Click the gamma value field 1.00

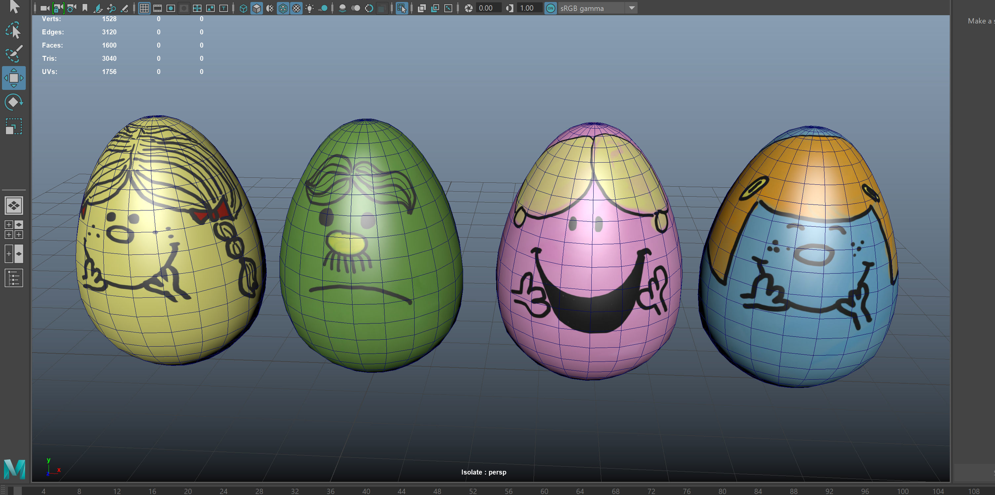pyautogui.click(x=530, y=8)
